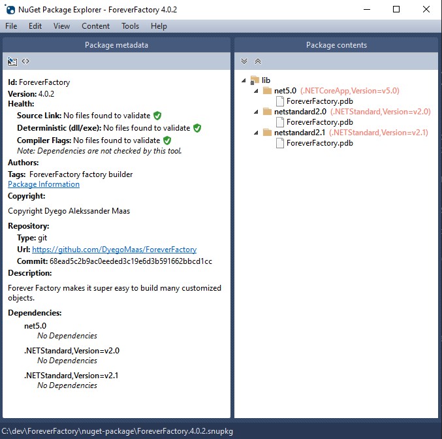Click the (.NETStandard,Version=v2.0) framework label
Image resolution: width=442 pixels, height=439 pixels.
[381, 112]
